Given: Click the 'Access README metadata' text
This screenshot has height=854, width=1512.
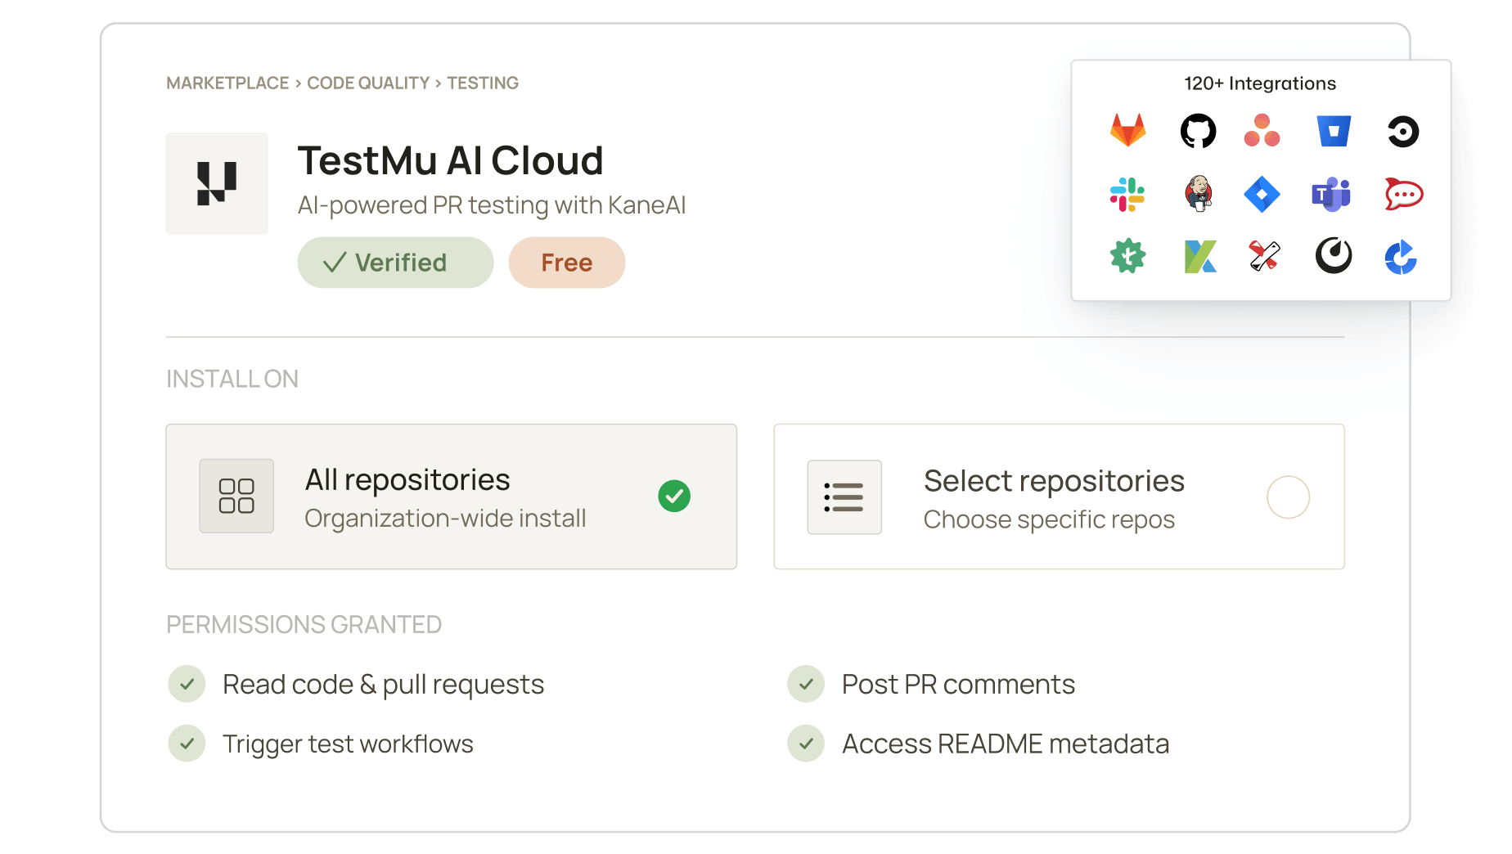Looking at the screenshot, I should [x=1006, y=744].
